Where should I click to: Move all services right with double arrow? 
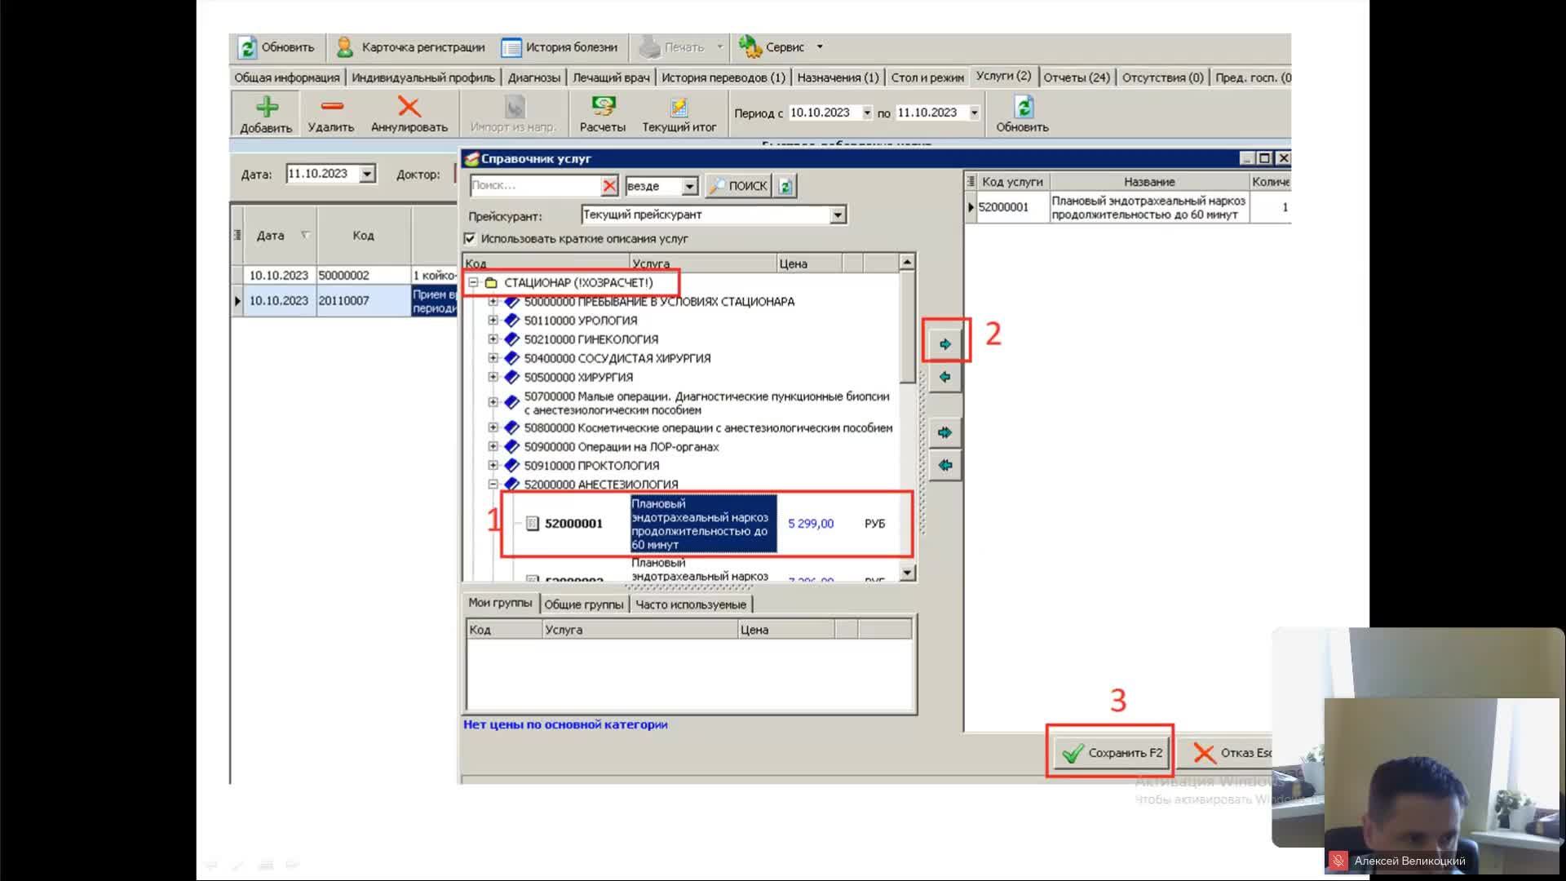tap(944, 432)
